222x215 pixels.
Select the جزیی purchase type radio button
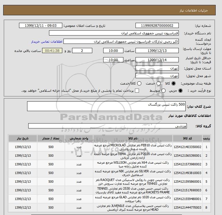tap(180, 91)
